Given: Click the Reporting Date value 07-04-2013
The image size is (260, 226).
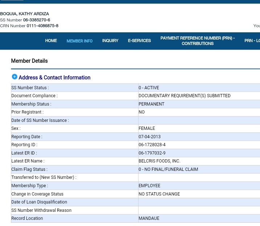Looking at the screenshot, I should [149, 137].
